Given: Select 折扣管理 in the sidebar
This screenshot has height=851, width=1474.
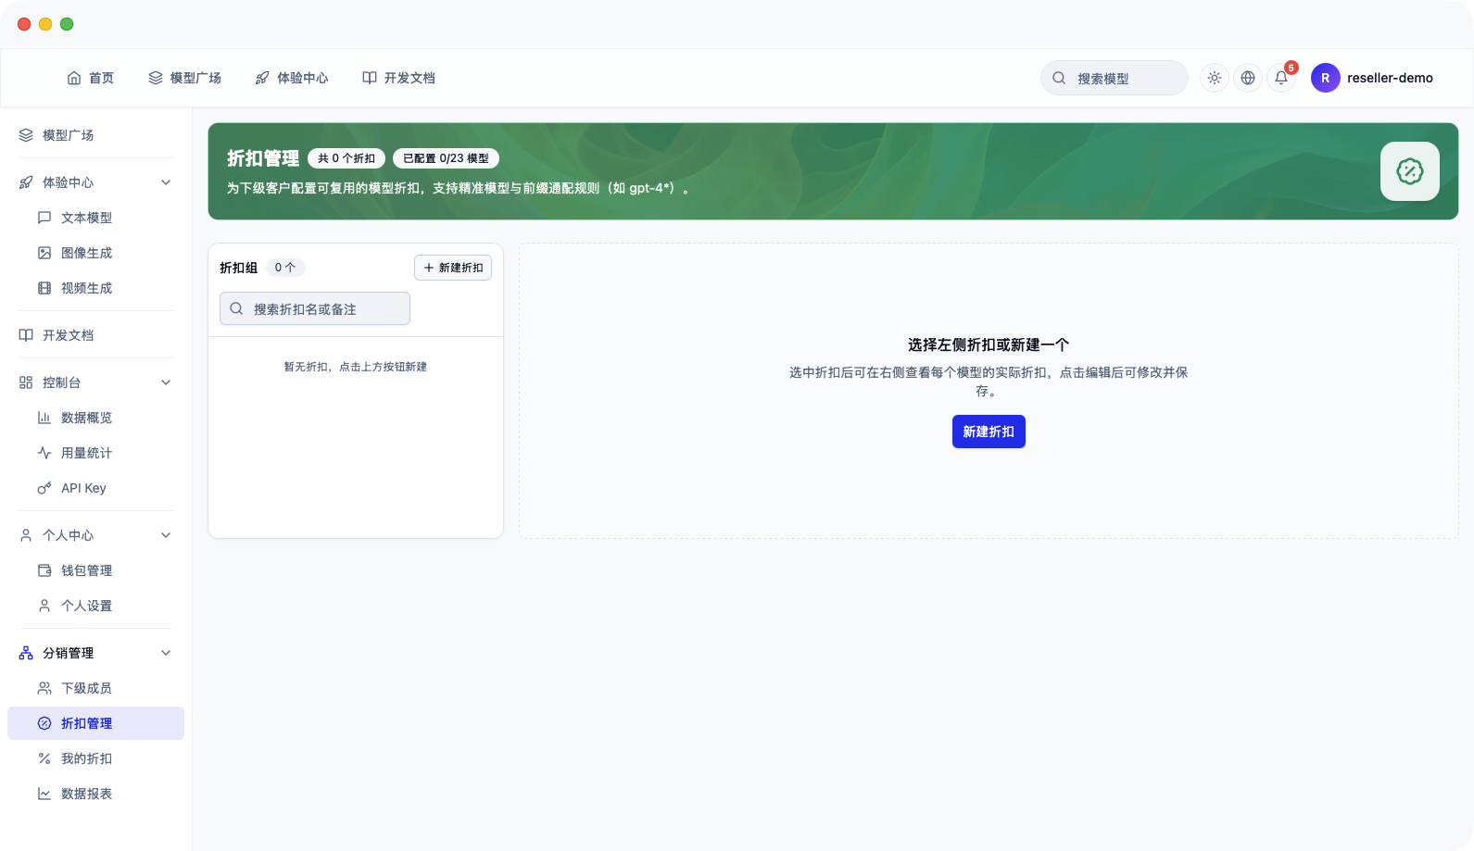Looking at the screenshot, I should pyautogui.click(x=96, y=723).
